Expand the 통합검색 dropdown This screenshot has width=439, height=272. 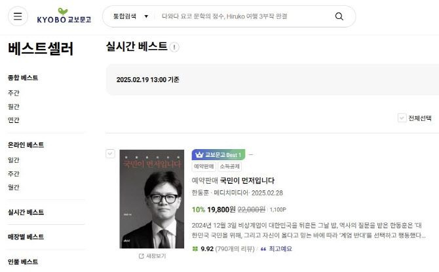pyautogui.click(x=130, y=16)
